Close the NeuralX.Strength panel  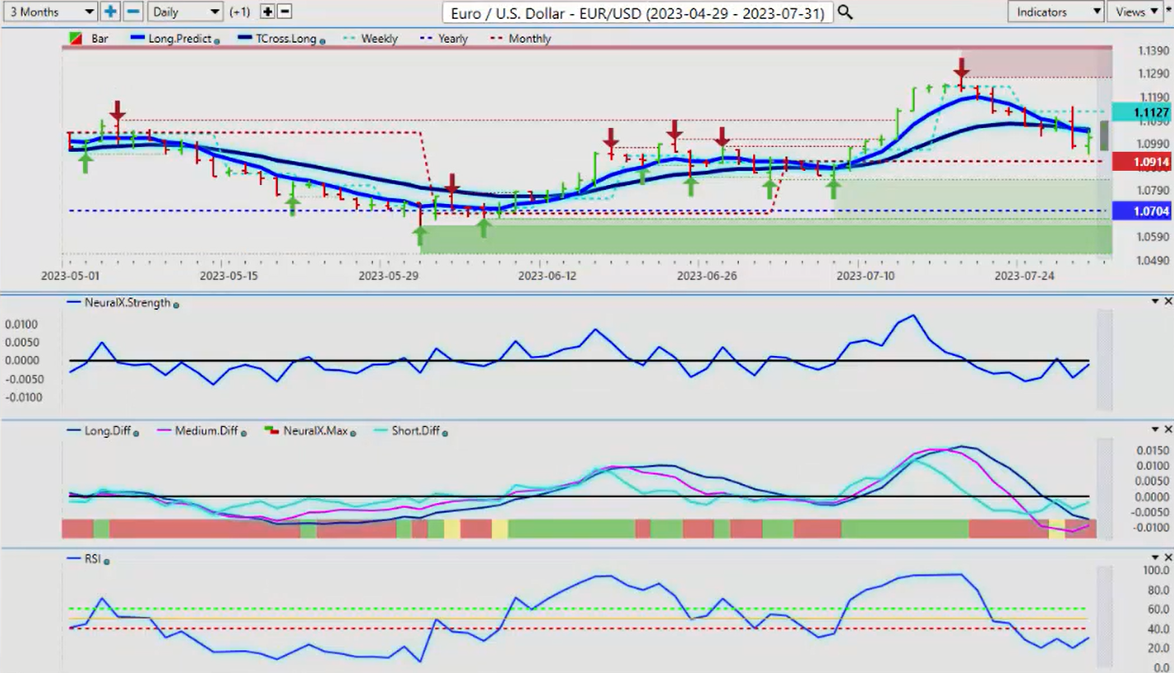click(x=1167, y=302)
